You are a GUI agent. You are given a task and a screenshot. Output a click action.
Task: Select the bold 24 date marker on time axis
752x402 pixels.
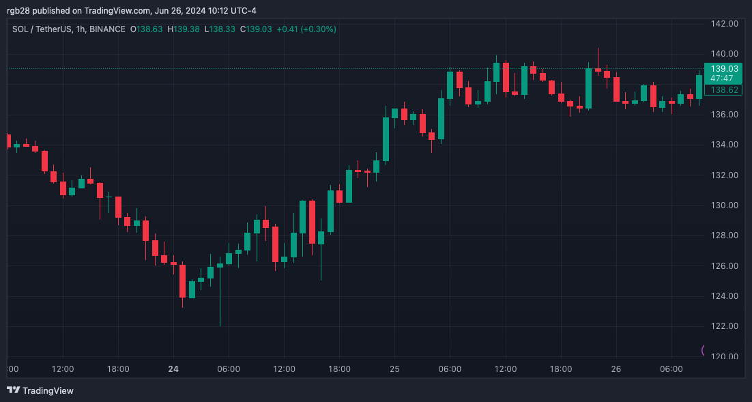(x=173, y=369)
